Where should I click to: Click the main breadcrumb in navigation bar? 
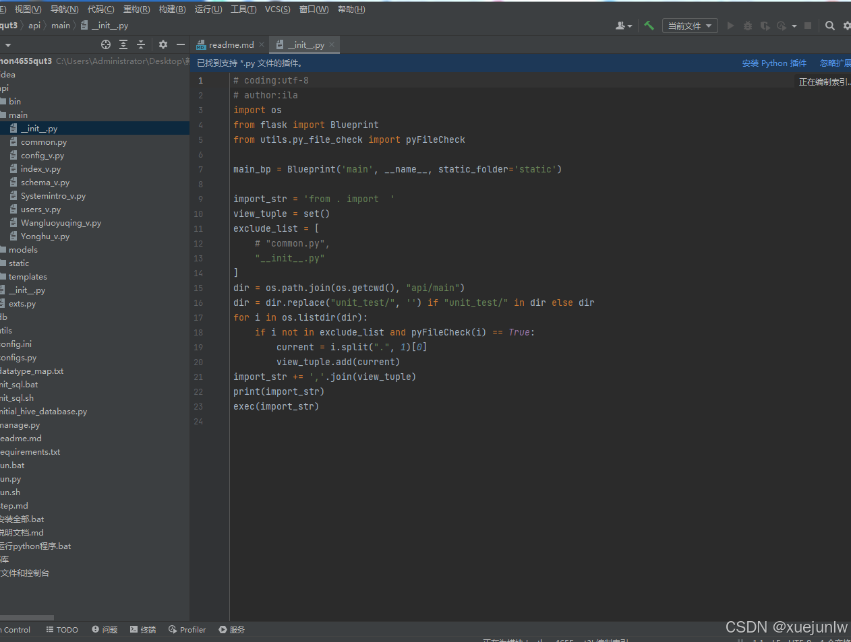click(61, 26)
